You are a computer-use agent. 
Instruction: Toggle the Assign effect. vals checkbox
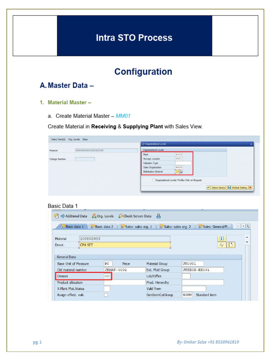click(106, 295)
